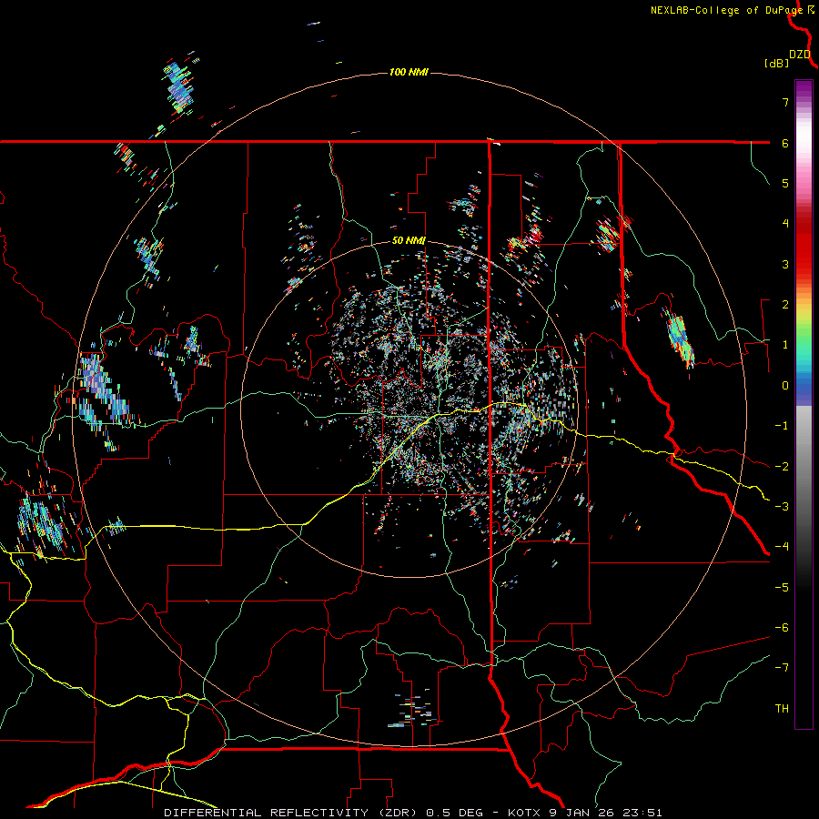Click the 6 value on the color scale
819x819 pixels.
coord(785,143)
